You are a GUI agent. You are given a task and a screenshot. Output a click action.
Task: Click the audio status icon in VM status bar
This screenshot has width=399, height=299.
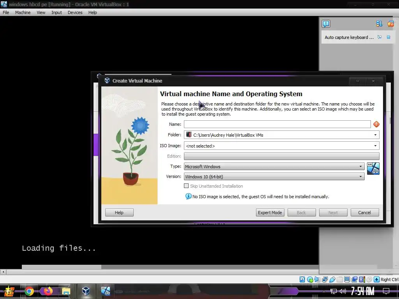(x=317, y=280)
